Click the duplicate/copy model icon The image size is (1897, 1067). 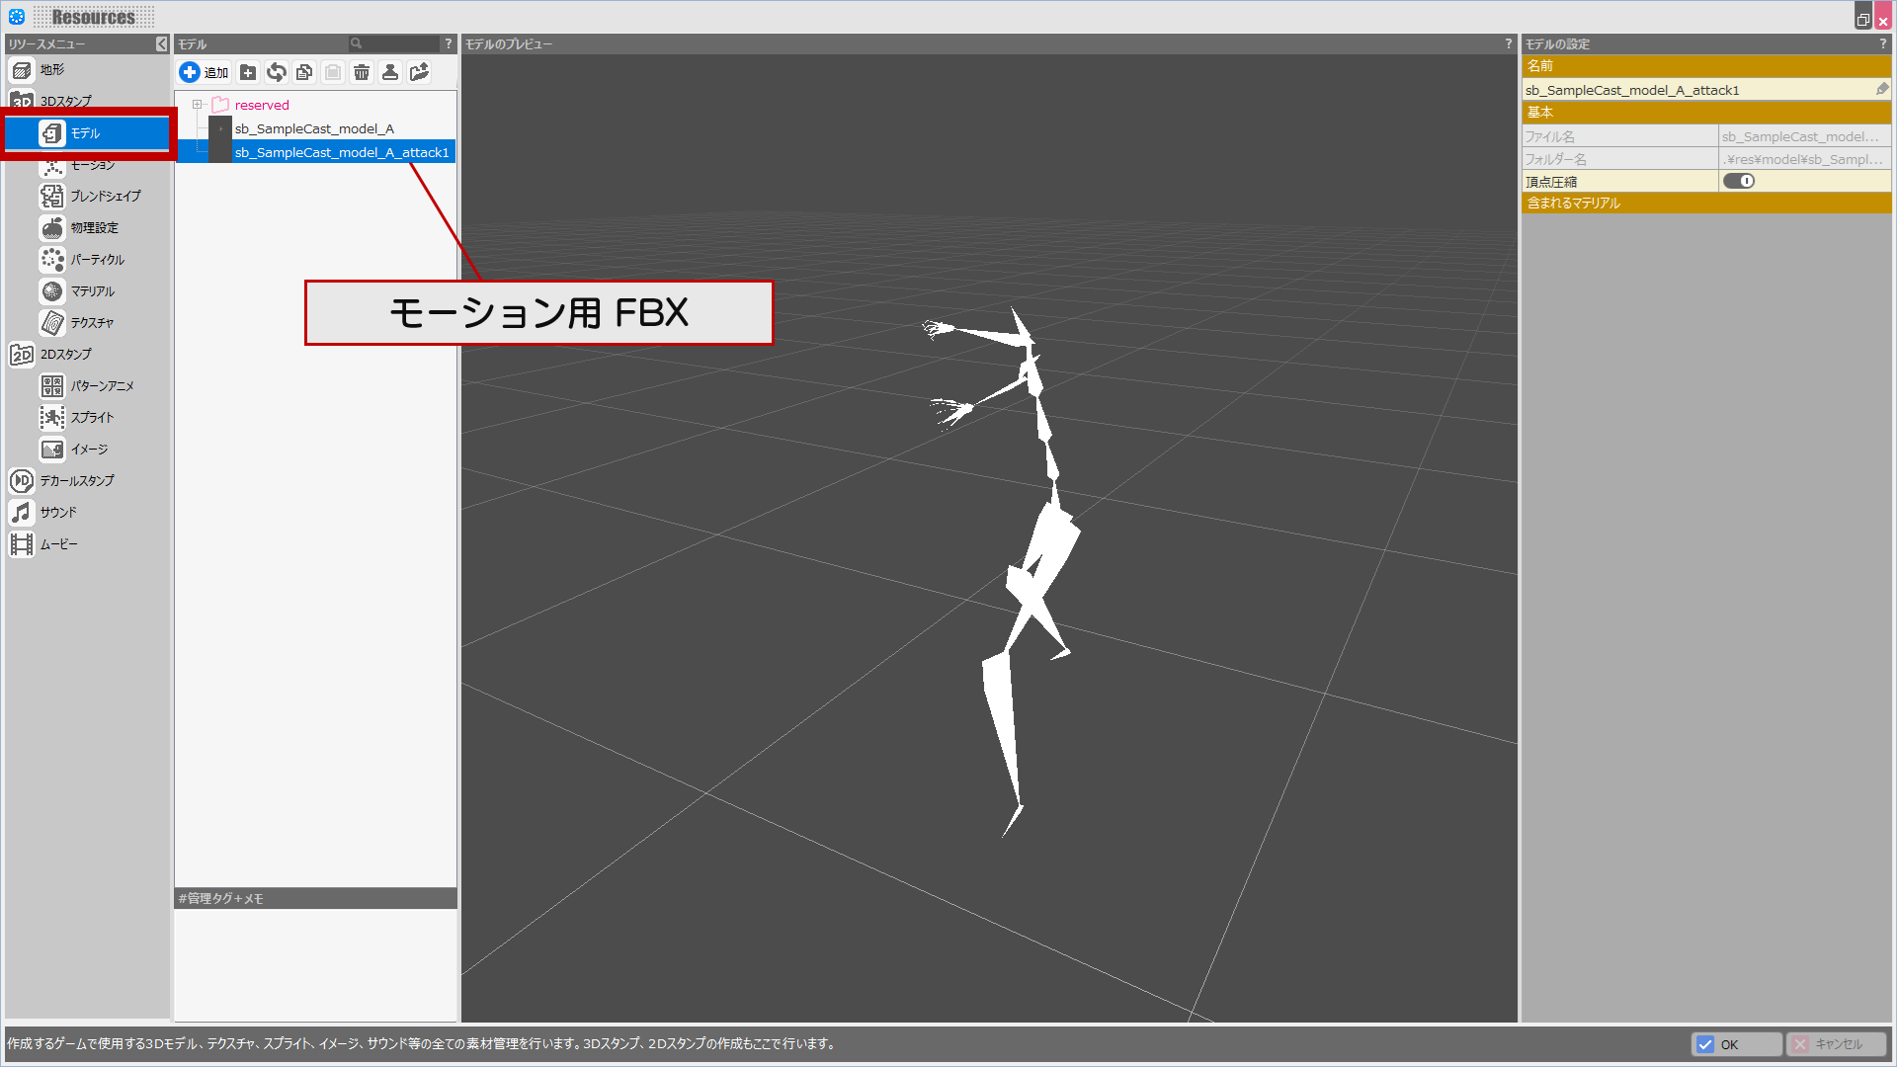click(304, 72)
